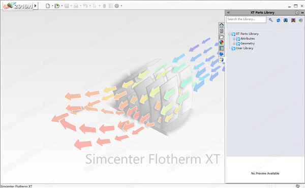305x188 pixels.
Task: Open the Appearances color ball tab
Action: [221, 42]
